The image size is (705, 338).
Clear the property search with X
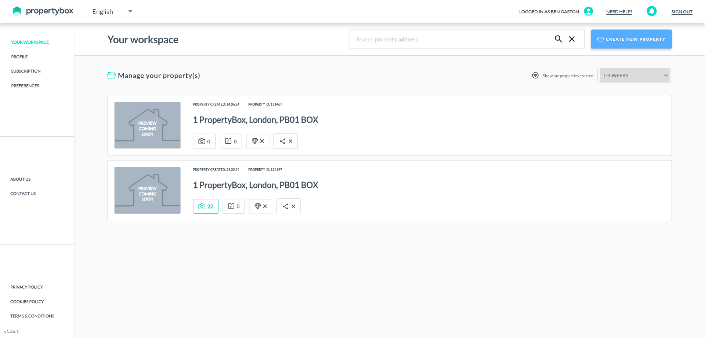(572, 39)
